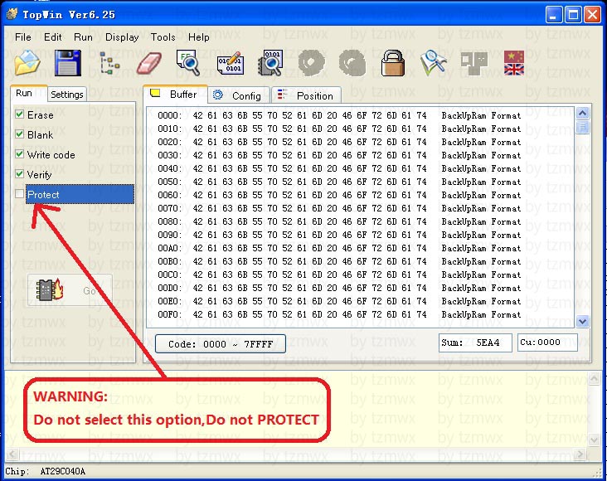Image resolution: width=607 pixels, height=481 pixels.
Task: Switch language using the flags icon
Action: 514,63
